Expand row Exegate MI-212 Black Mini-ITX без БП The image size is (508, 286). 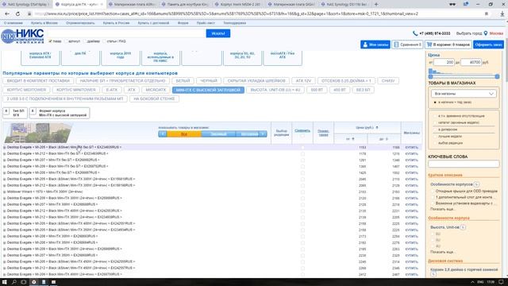pos(5,153)
